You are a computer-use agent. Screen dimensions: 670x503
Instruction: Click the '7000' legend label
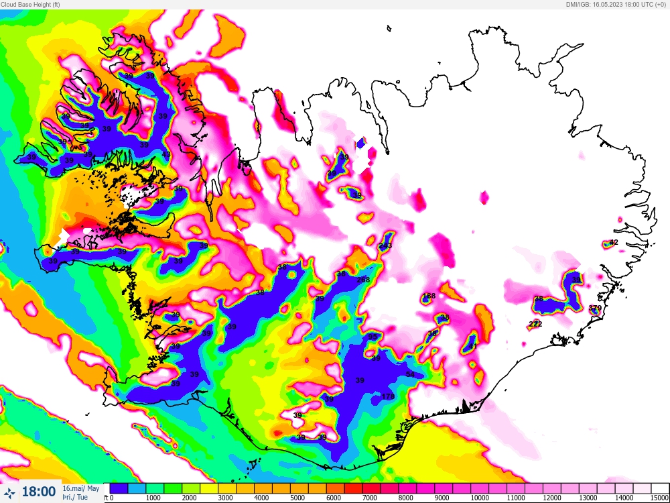coord(370,498)
